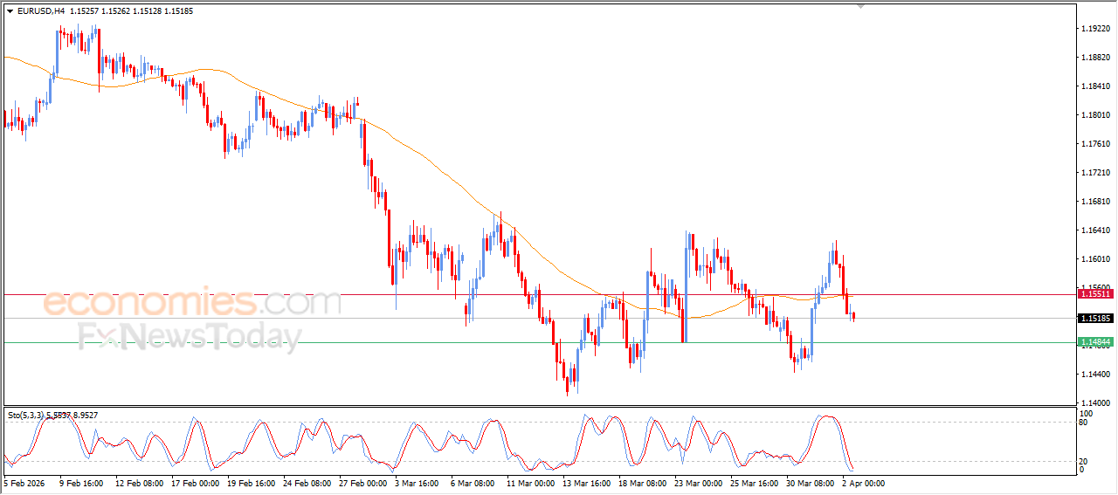
Task: Click the 1.16410 price scale label
Action: click(1095, 230)
